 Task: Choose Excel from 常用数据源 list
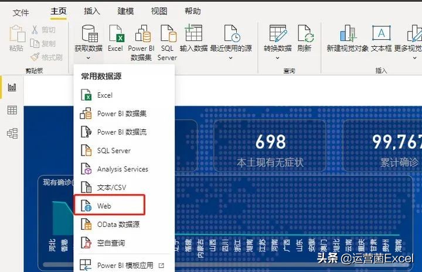[124, 95]
